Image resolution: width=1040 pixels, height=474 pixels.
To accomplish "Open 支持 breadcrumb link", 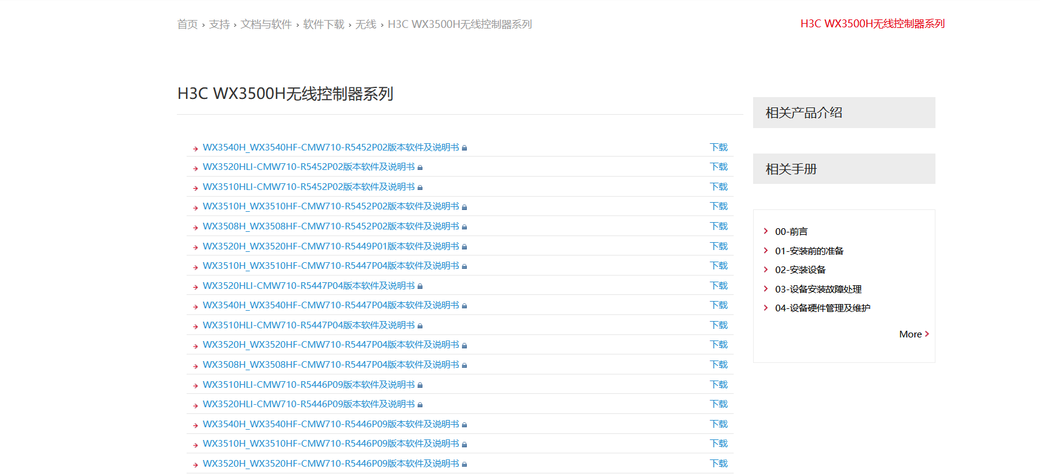I will pos(219,24).
